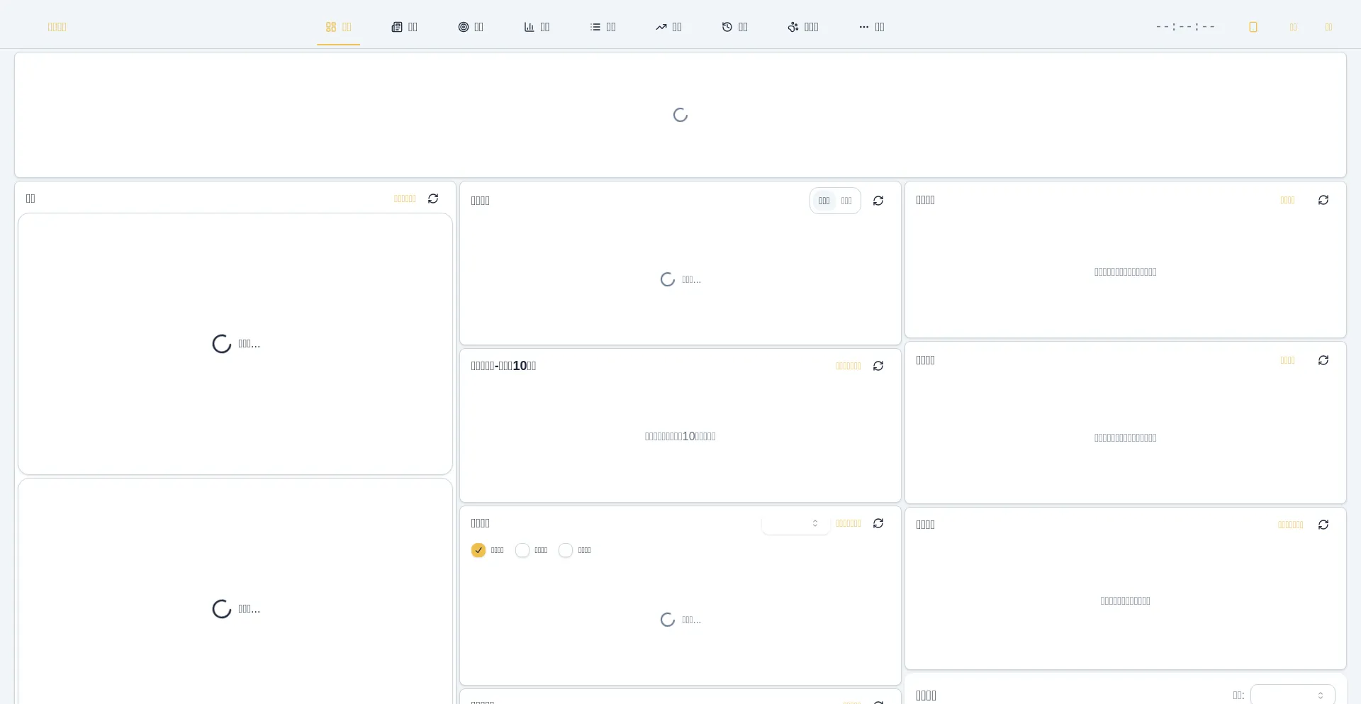Click the yellow link in the "10" titled panel
This screenshot has height=704, width=1361.
[848, 366]
